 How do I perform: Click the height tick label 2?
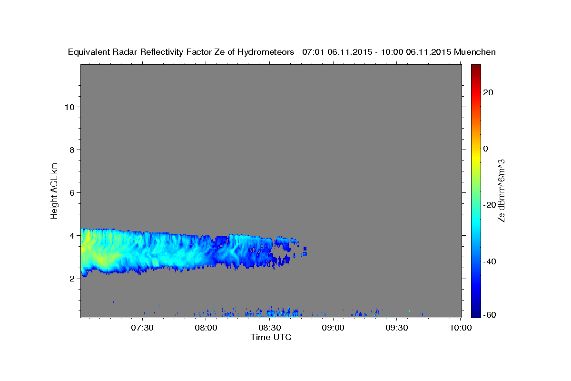coord(72,279)
